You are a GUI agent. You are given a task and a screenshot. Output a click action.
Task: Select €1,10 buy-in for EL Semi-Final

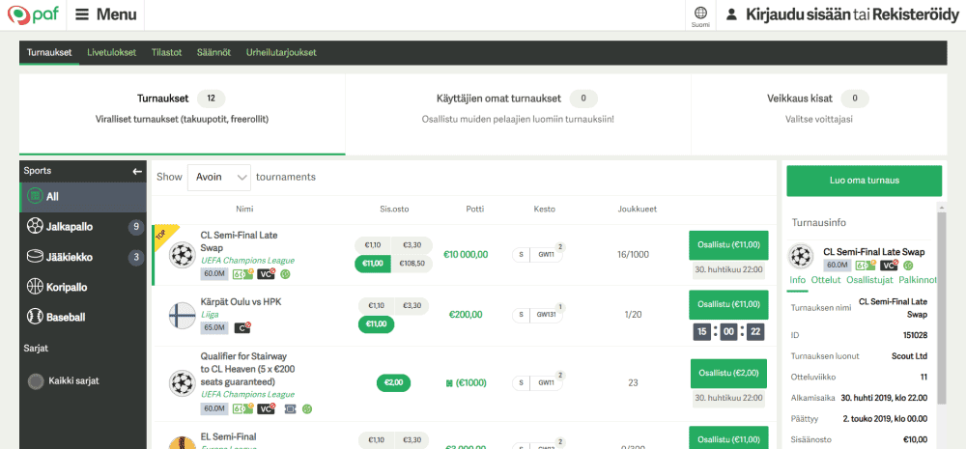tap(376, 440)
